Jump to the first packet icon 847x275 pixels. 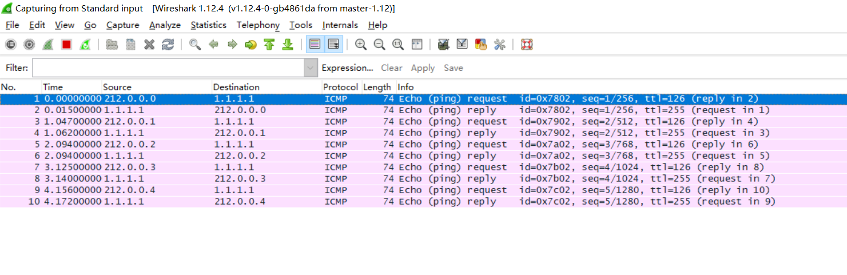(269, 45)
